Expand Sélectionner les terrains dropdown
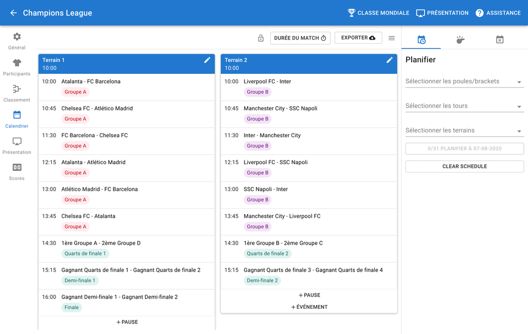Viewport: 528px width, 334px height. click(x=464, y=130)
